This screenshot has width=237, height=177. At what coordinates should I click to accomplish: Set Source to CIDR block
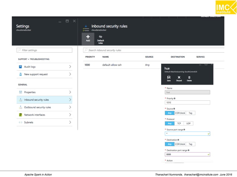(180, 113)
